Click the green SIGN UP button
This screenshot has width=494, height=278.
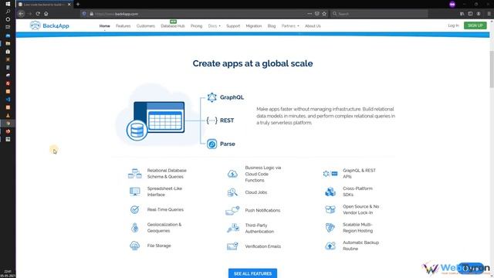pos(475,25)
